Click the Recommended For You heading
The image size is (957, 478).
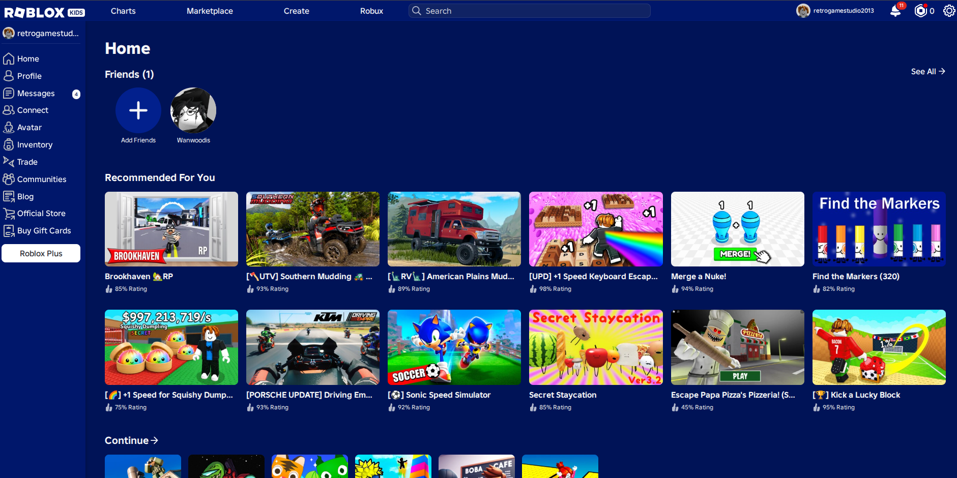click(x=160, y=177)
